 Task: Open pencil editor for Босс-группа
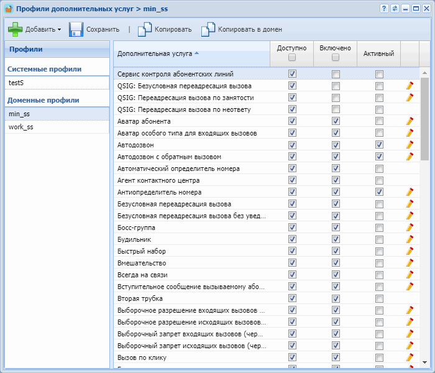click(409, 228)
